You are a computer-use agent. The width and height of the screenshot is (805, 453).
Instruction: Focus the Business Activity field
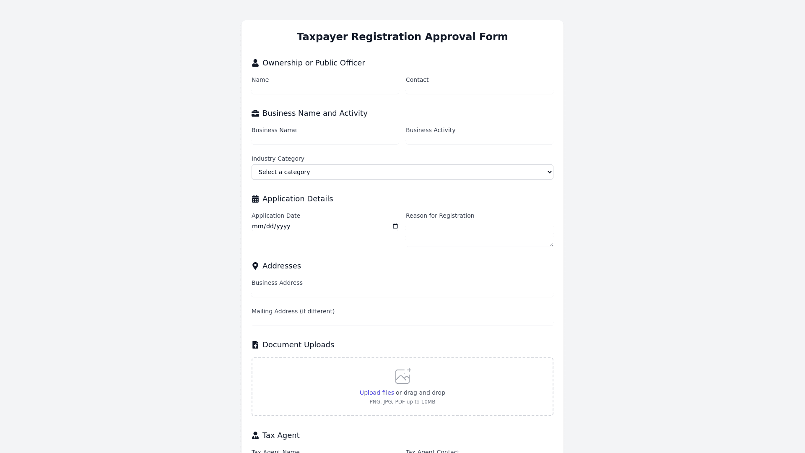pos(479,140)
